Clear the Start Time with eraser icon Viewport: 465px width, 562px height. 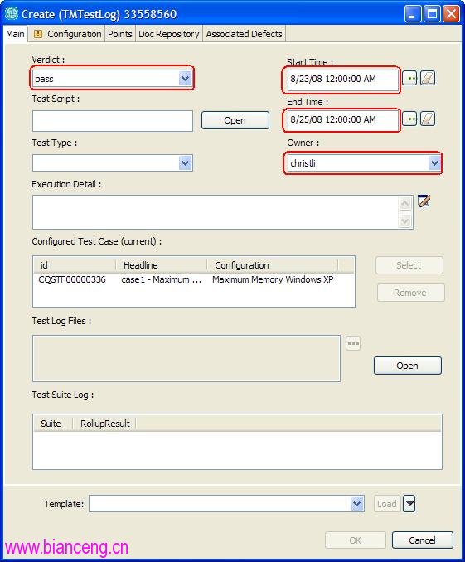tap(428, 78)
